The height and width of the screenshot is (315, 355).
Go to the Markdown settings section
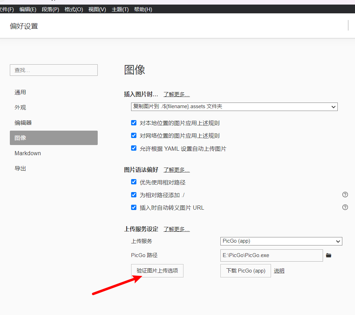[28, 153]
